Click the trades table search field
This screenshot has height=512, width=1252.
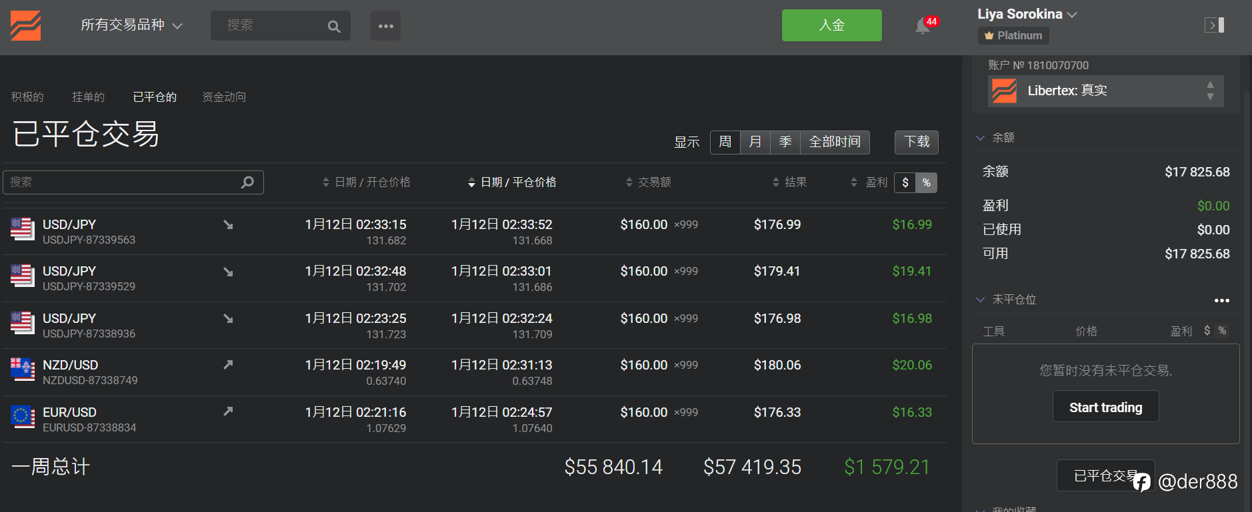123,182
